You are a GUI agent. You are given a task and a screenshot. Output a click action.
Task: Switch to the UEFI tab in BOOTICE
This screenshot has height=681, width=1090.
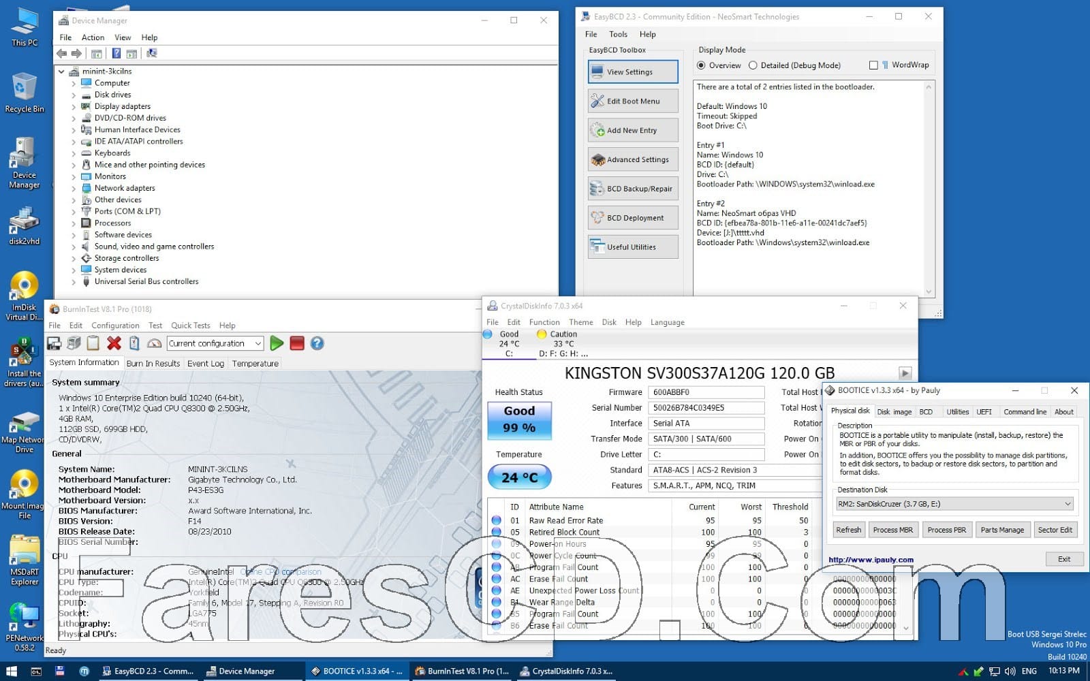(984, 411)
